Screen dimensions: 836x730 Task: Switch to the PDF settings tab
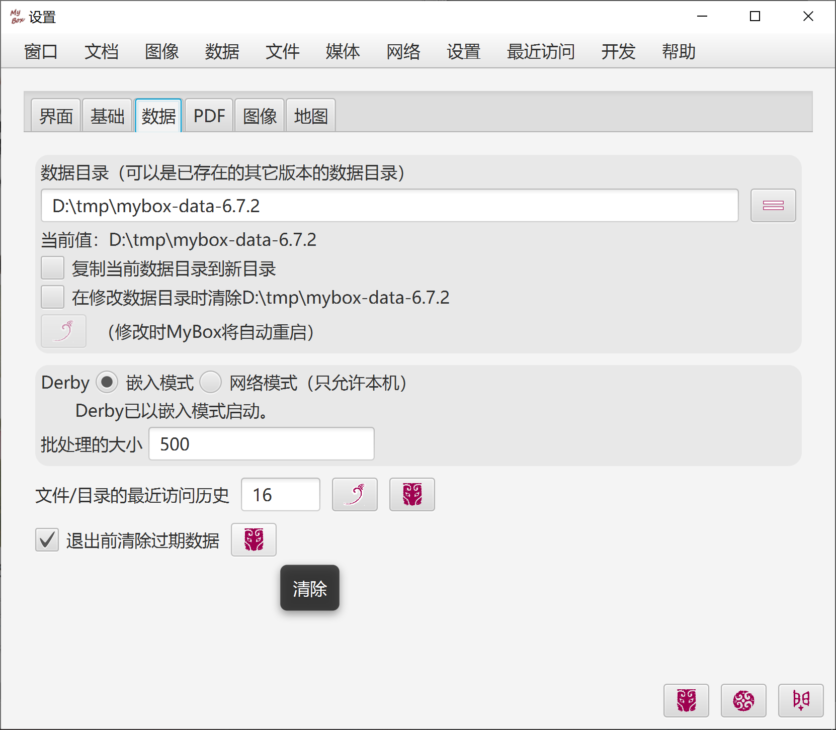click(209, 116)
